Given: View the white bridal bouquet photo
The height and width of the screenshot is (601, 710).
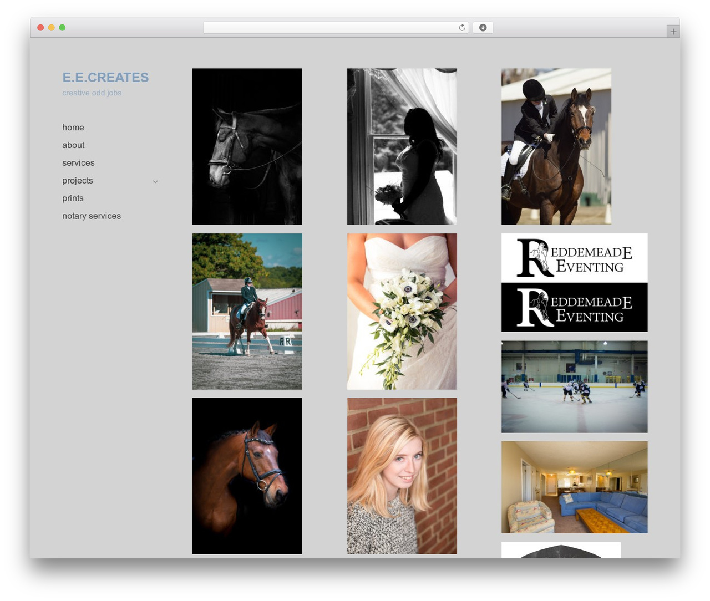Looking at the screenshot, I should (x=402, y=312).
